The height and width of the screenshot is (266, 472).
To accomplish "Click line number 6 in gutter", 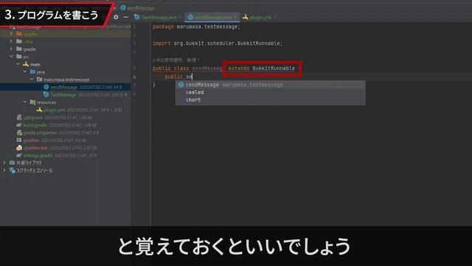I will (134, 77).
